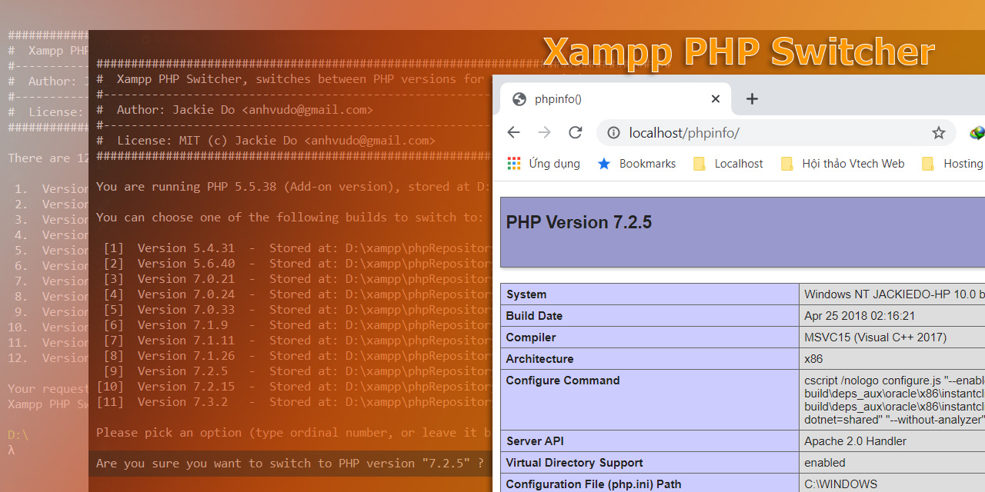
Task: Close the phpinfo() tab with its X
Action: [715, 98]
